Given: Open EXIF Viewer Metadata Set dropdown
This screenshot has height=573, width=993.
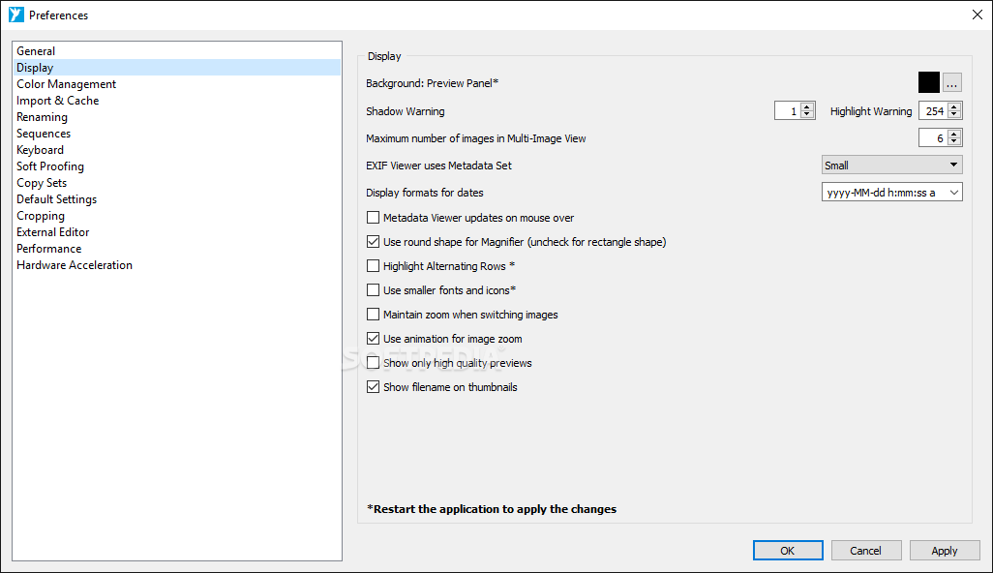Looking at the screenshot, I should click(891, 166).
